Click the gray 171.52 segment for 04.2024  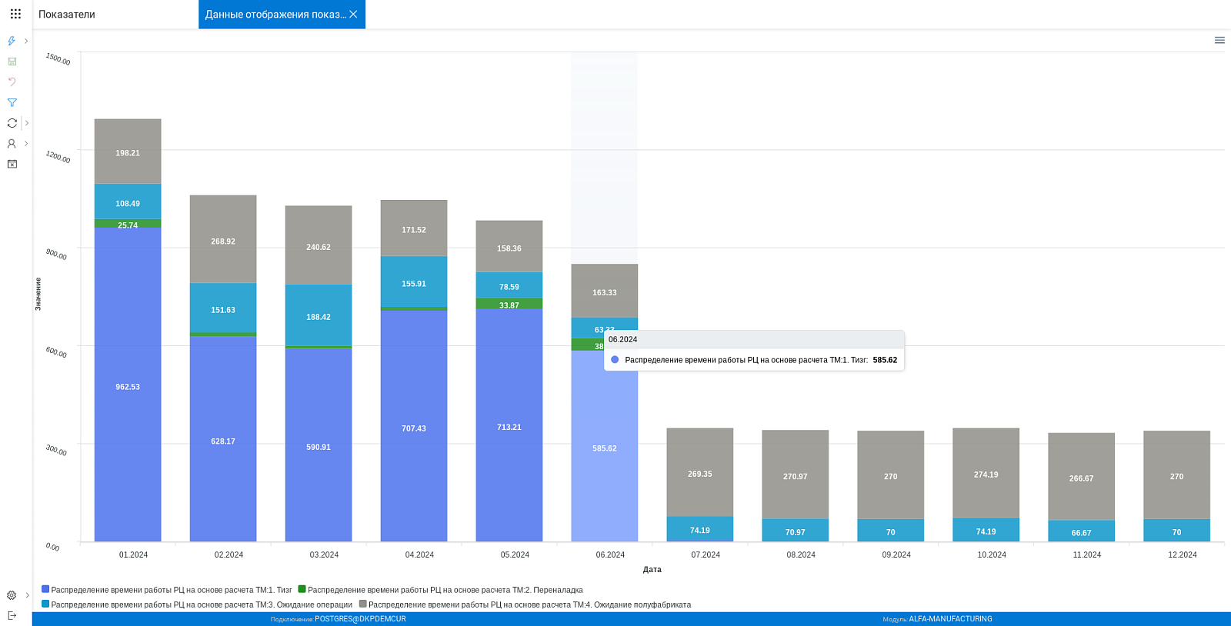[x=414, y=228]
